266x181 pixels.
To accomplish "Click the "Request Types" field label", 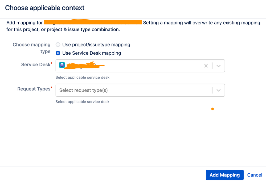I will point(34,89).
